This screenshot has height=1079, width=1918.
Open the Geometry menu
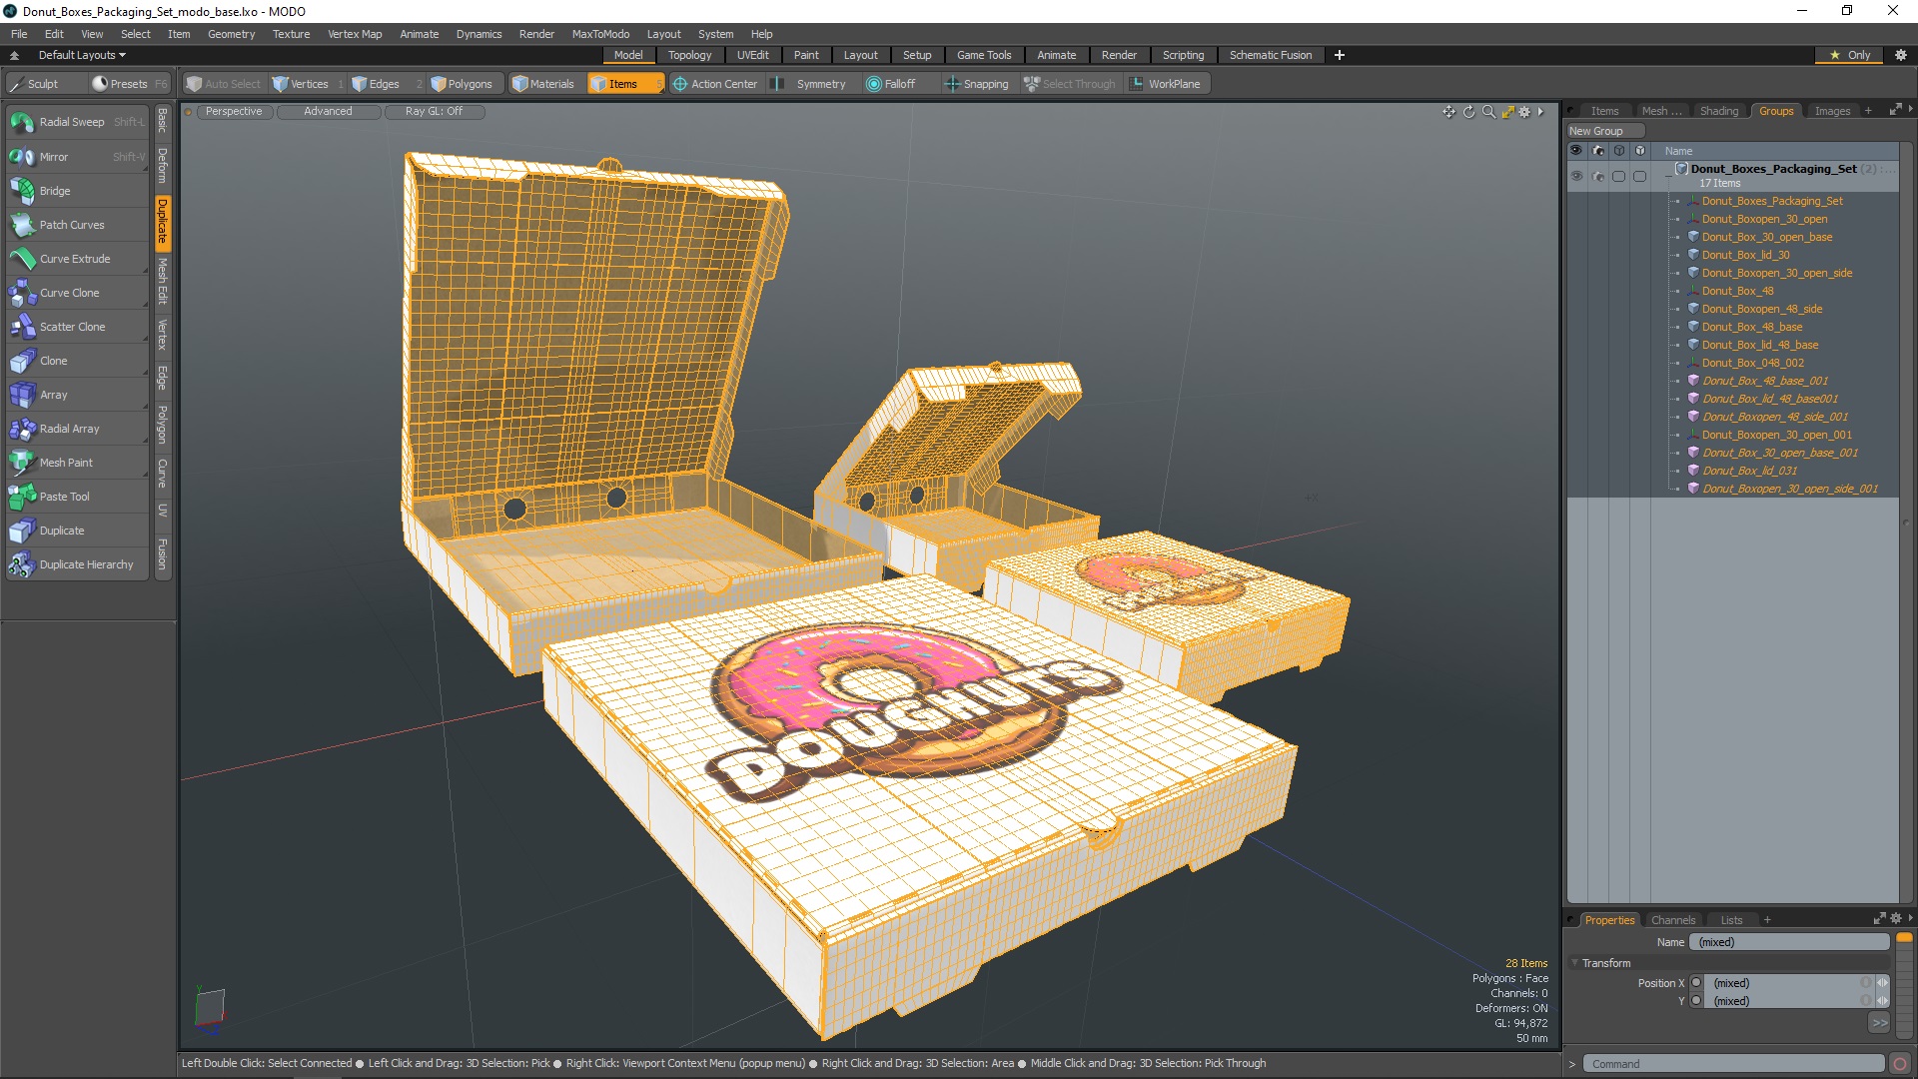click(231, 34)
